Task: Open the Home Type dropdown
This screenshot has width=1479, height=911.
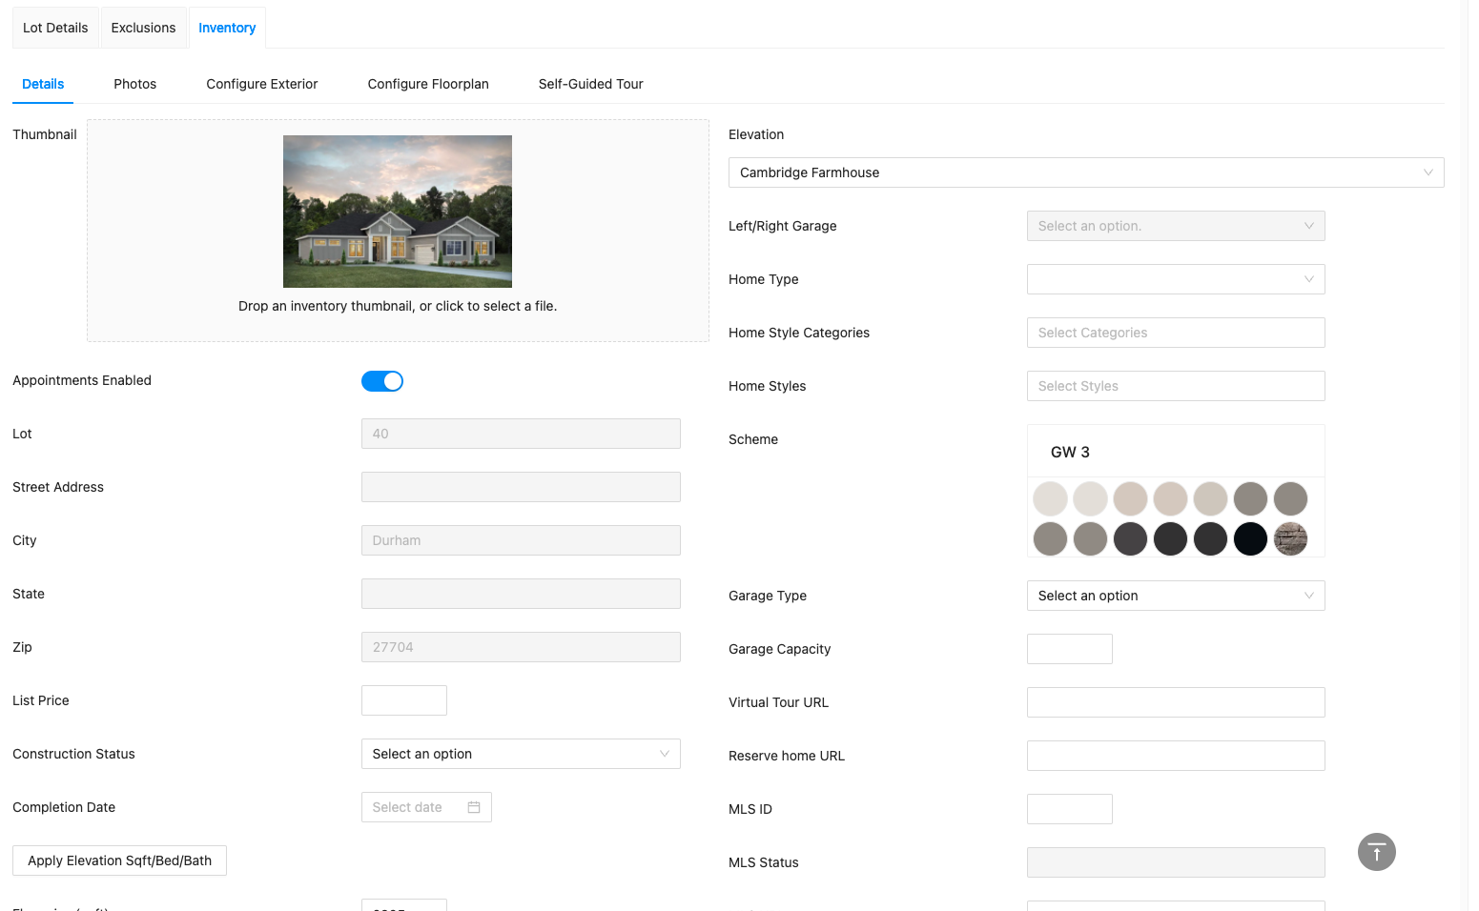Action: (x=1176, y=279)
